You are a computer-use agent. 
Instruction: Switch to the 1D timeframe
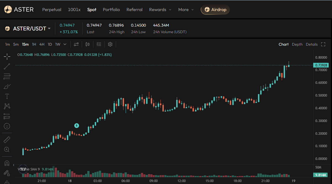(50, 44)
